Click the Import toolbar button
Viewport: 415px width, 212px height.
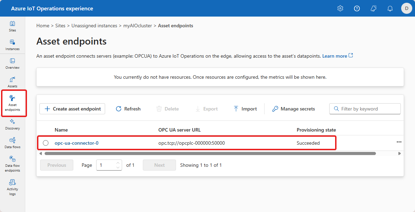click(245, 109)
